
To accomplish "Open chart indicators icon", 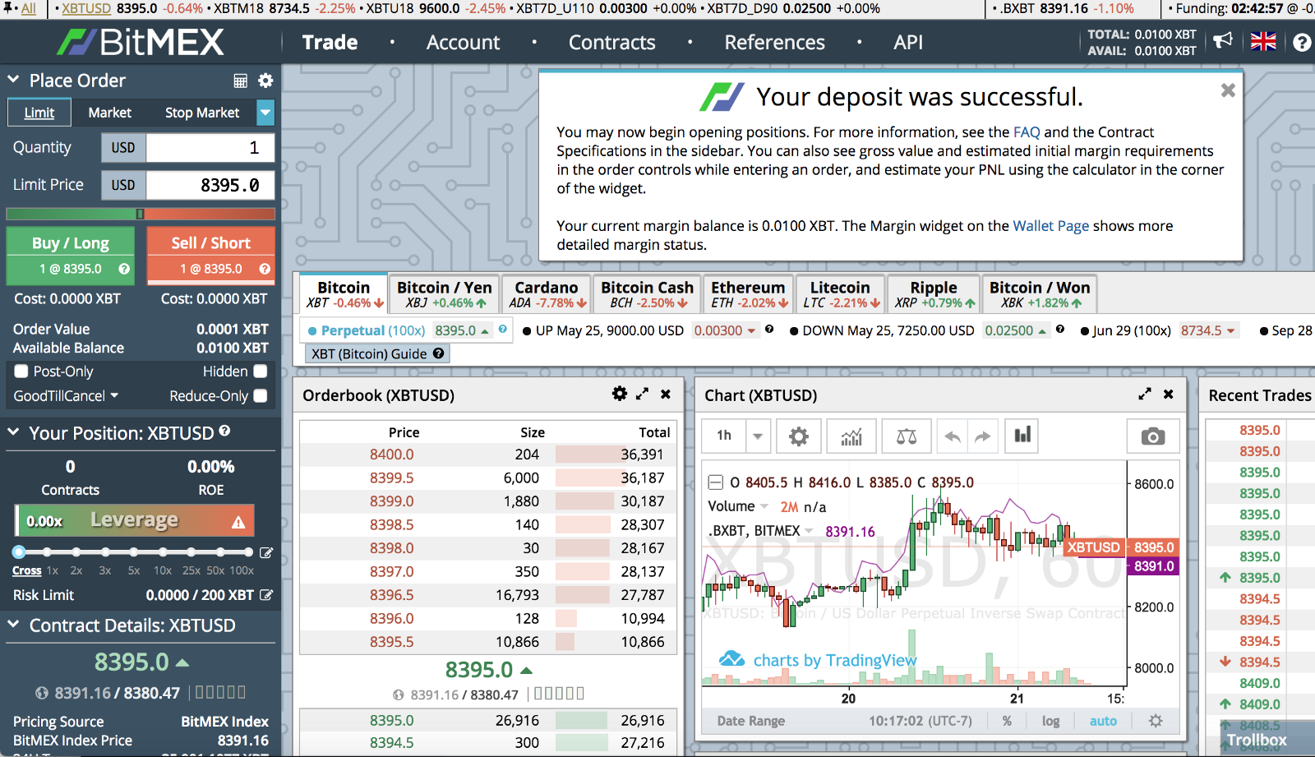I will pos(851,436).
